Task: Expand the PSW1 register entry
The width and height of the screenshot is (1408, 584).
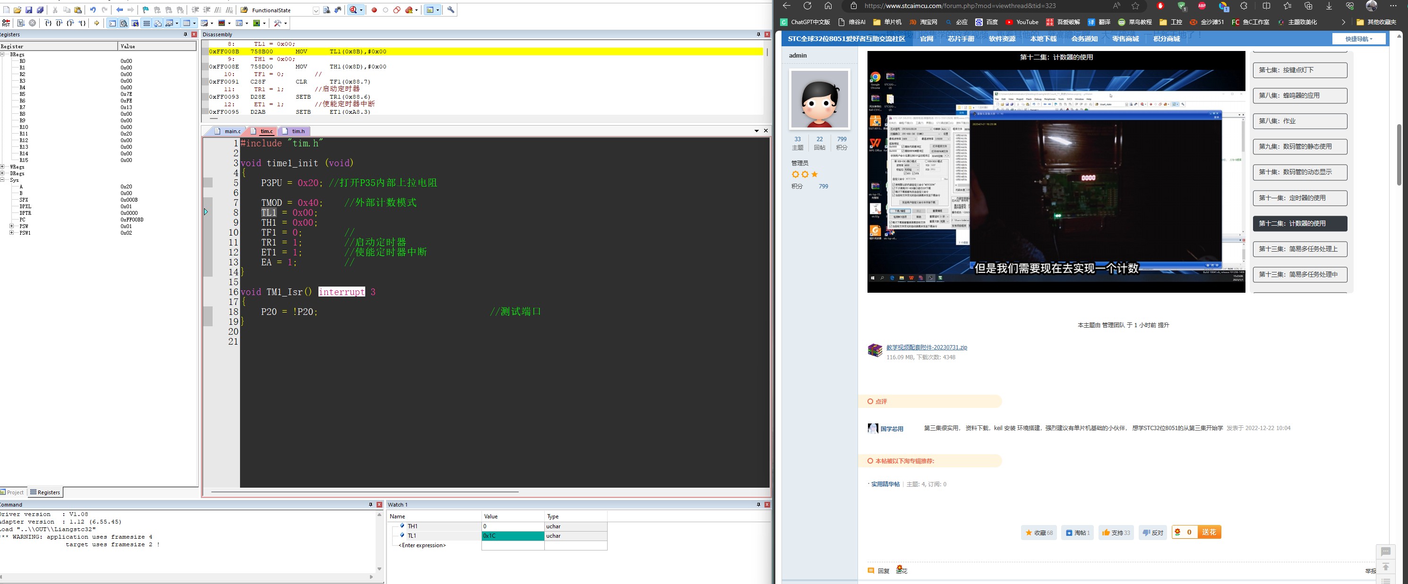Action: tap(11, 233)
